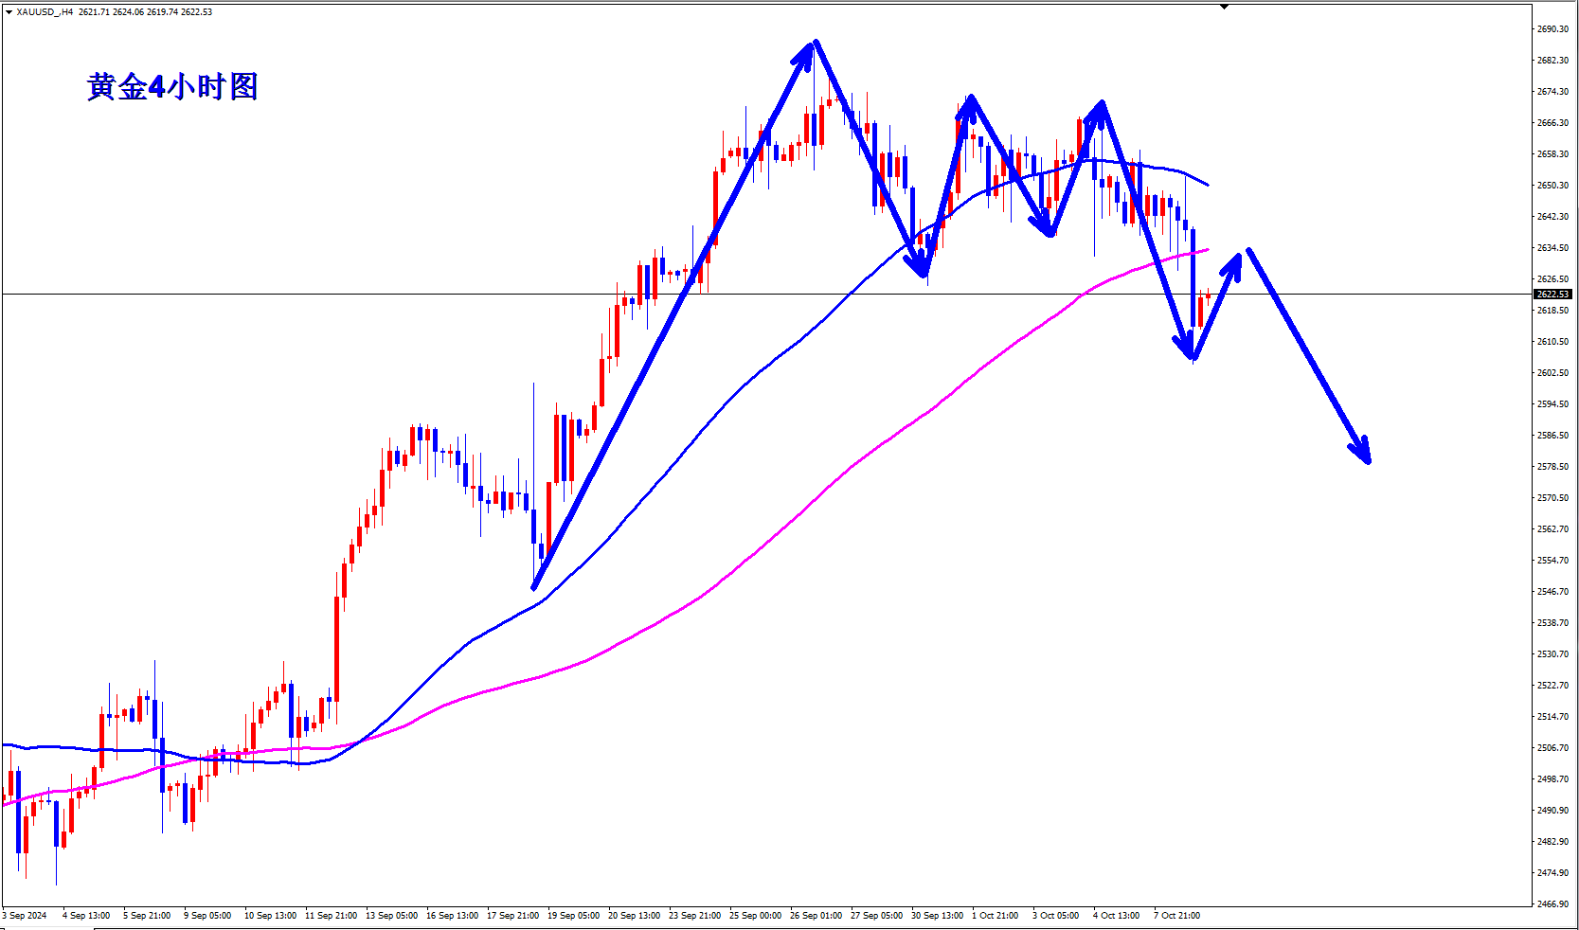Click the 5 Sep 21:00 time label

pyautogui.click(x=147, y=916)
